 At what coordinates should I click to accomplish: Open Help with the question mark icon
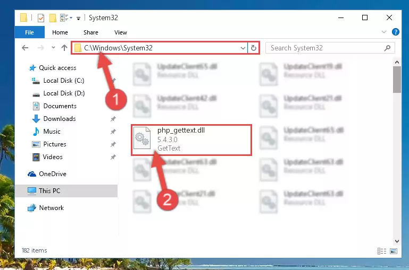click(395, 32)
